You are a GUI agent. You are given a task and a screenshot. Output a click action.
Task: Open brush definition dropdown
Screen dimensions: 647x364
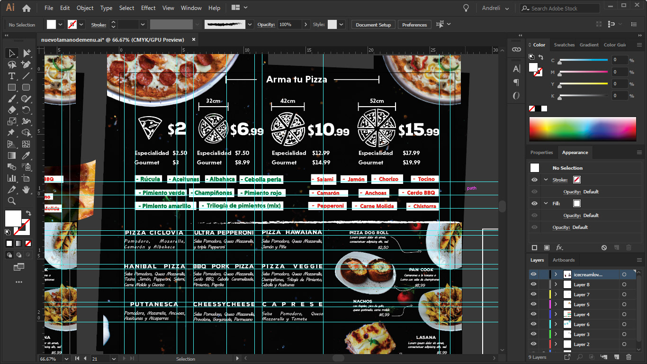coord(249,25)
